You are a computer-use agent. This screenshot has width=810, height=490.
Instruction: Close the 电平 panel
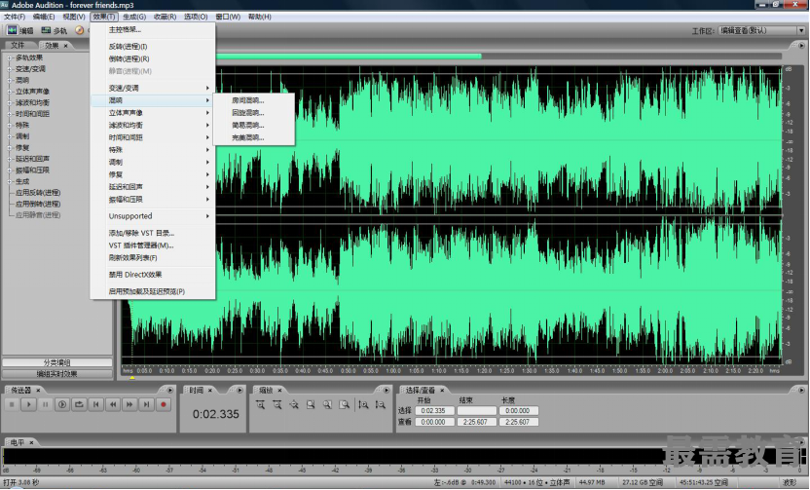[31, 442]
